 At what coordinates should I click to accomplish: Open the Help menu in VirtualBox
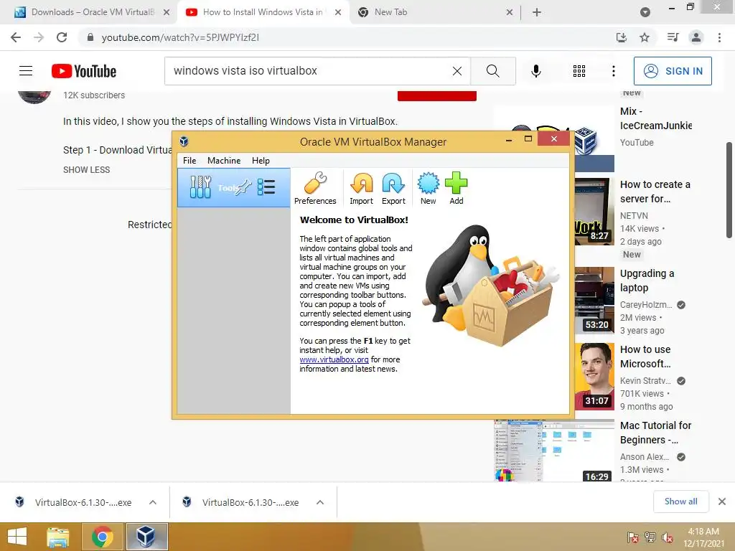point(261,161)
